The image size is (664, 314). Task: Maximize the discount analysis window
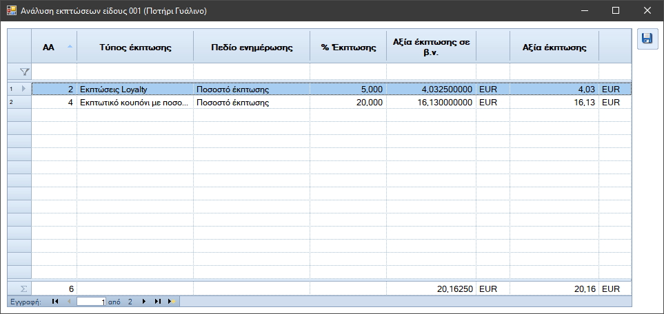(x=616, y=10)
